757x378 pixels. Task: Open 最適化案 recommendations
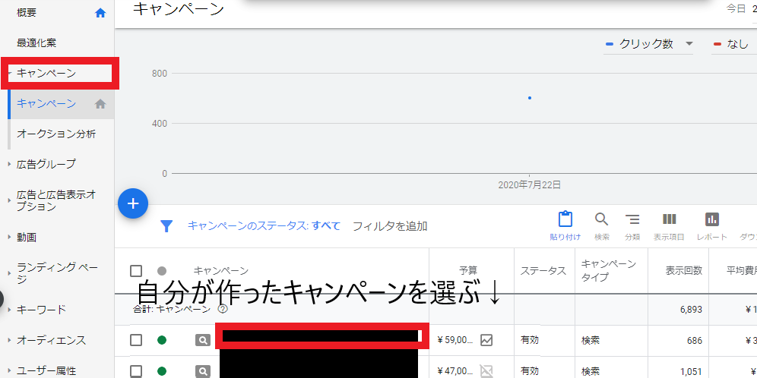point(36,43)
